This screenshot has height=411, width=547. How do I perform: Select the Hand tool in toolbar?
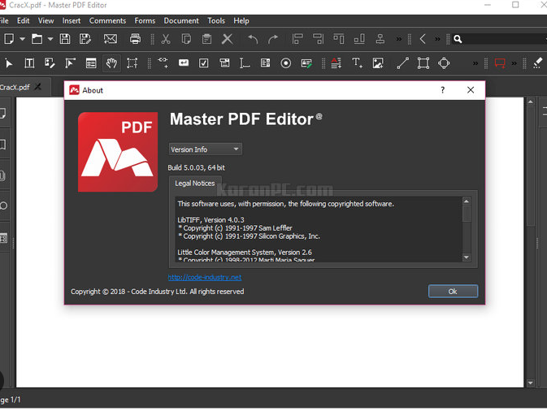(x=111, y=63)
